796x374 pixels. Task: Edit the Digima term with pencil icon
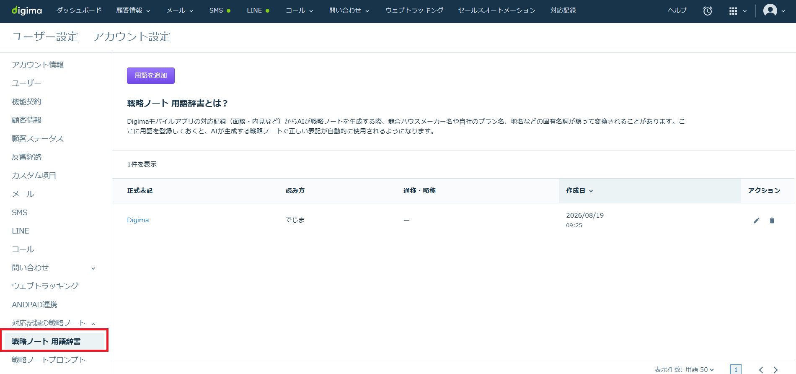pyautogui.click(x=756, y=221)
